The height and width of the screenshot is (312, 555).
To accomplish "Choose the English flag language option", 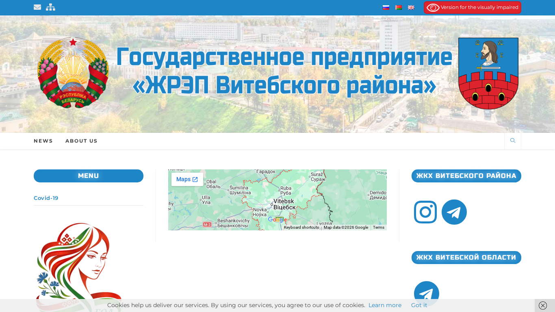I will (x=411, y=7).
